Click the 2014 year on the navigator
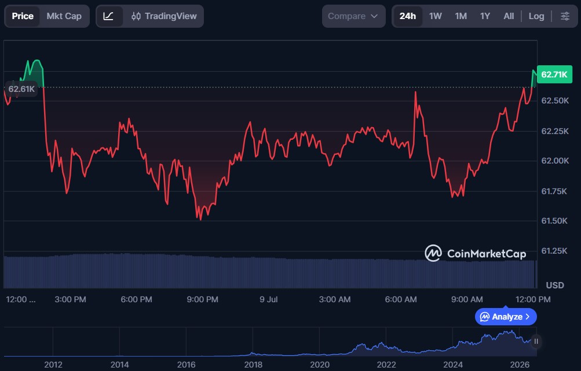The height and width of the screenshot is (371, 581). 120,365
